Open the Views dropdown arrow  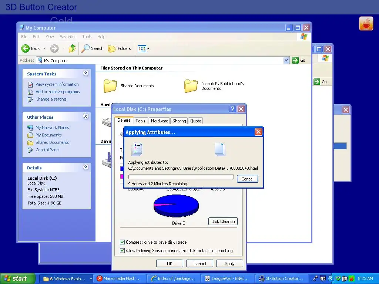[x=148, y=48]
